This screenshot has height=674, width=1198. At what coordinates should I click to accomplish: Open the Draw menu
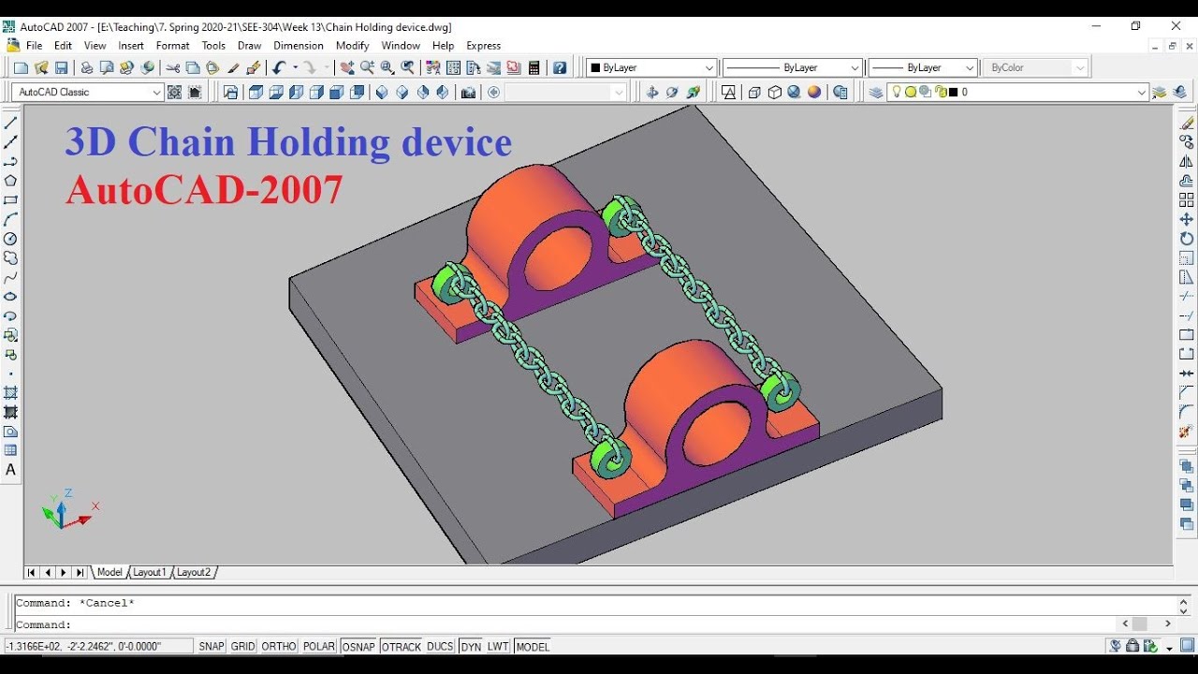coord(249,45)
